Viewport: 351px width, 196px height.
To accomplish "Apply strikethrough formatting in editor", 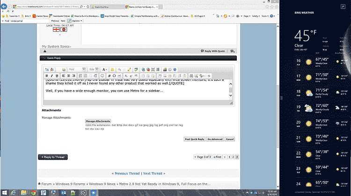I will (209, 76).
